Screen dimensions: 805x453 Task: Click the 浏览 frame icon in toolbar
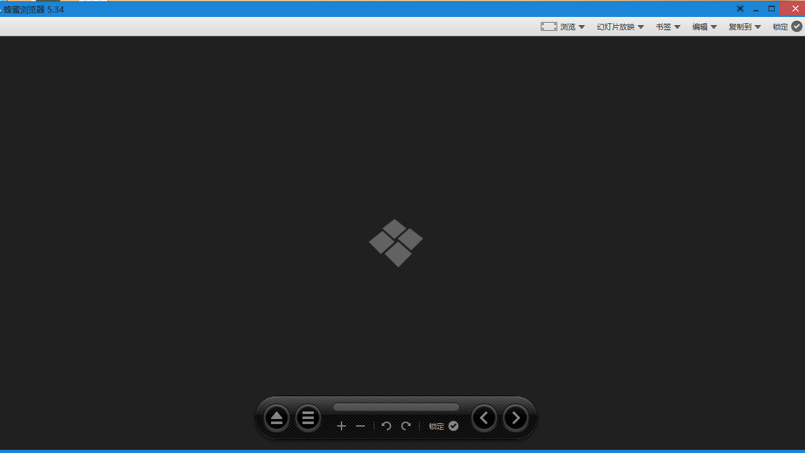point(549,26)
